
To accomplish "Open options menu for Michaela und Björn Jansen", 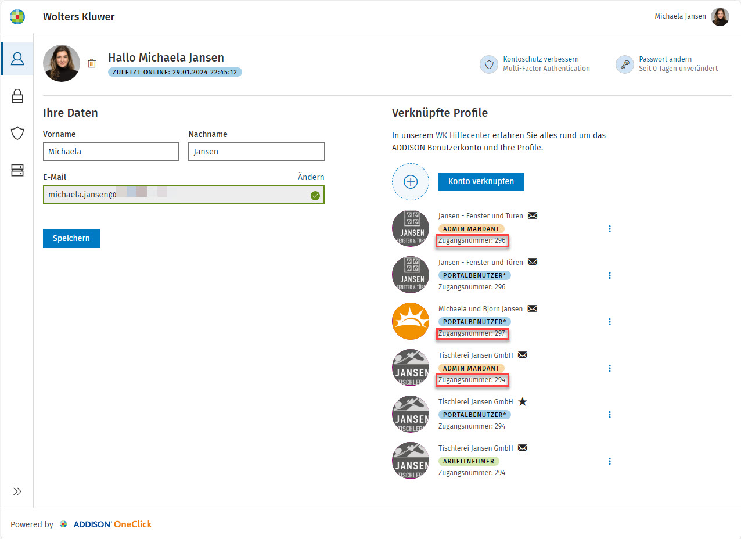I will coord(609,322).
